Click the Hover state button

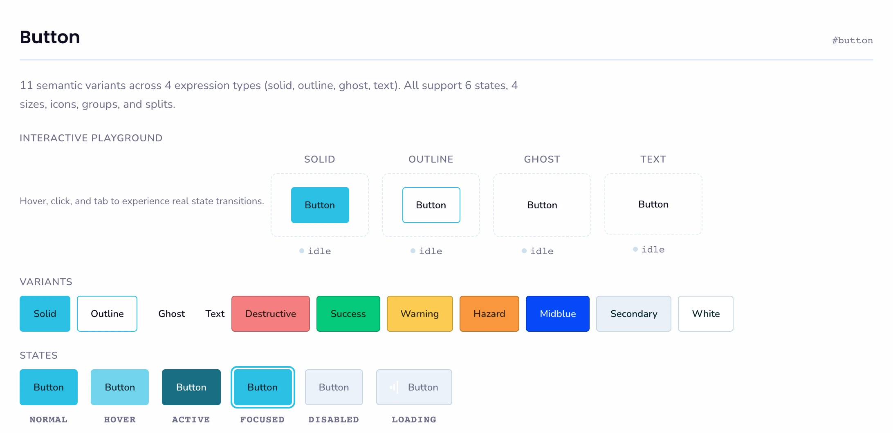click(x=120, y=387)
